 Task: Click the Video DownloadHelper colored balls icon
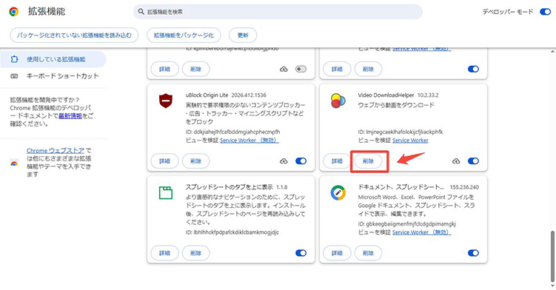coord(338,101)
